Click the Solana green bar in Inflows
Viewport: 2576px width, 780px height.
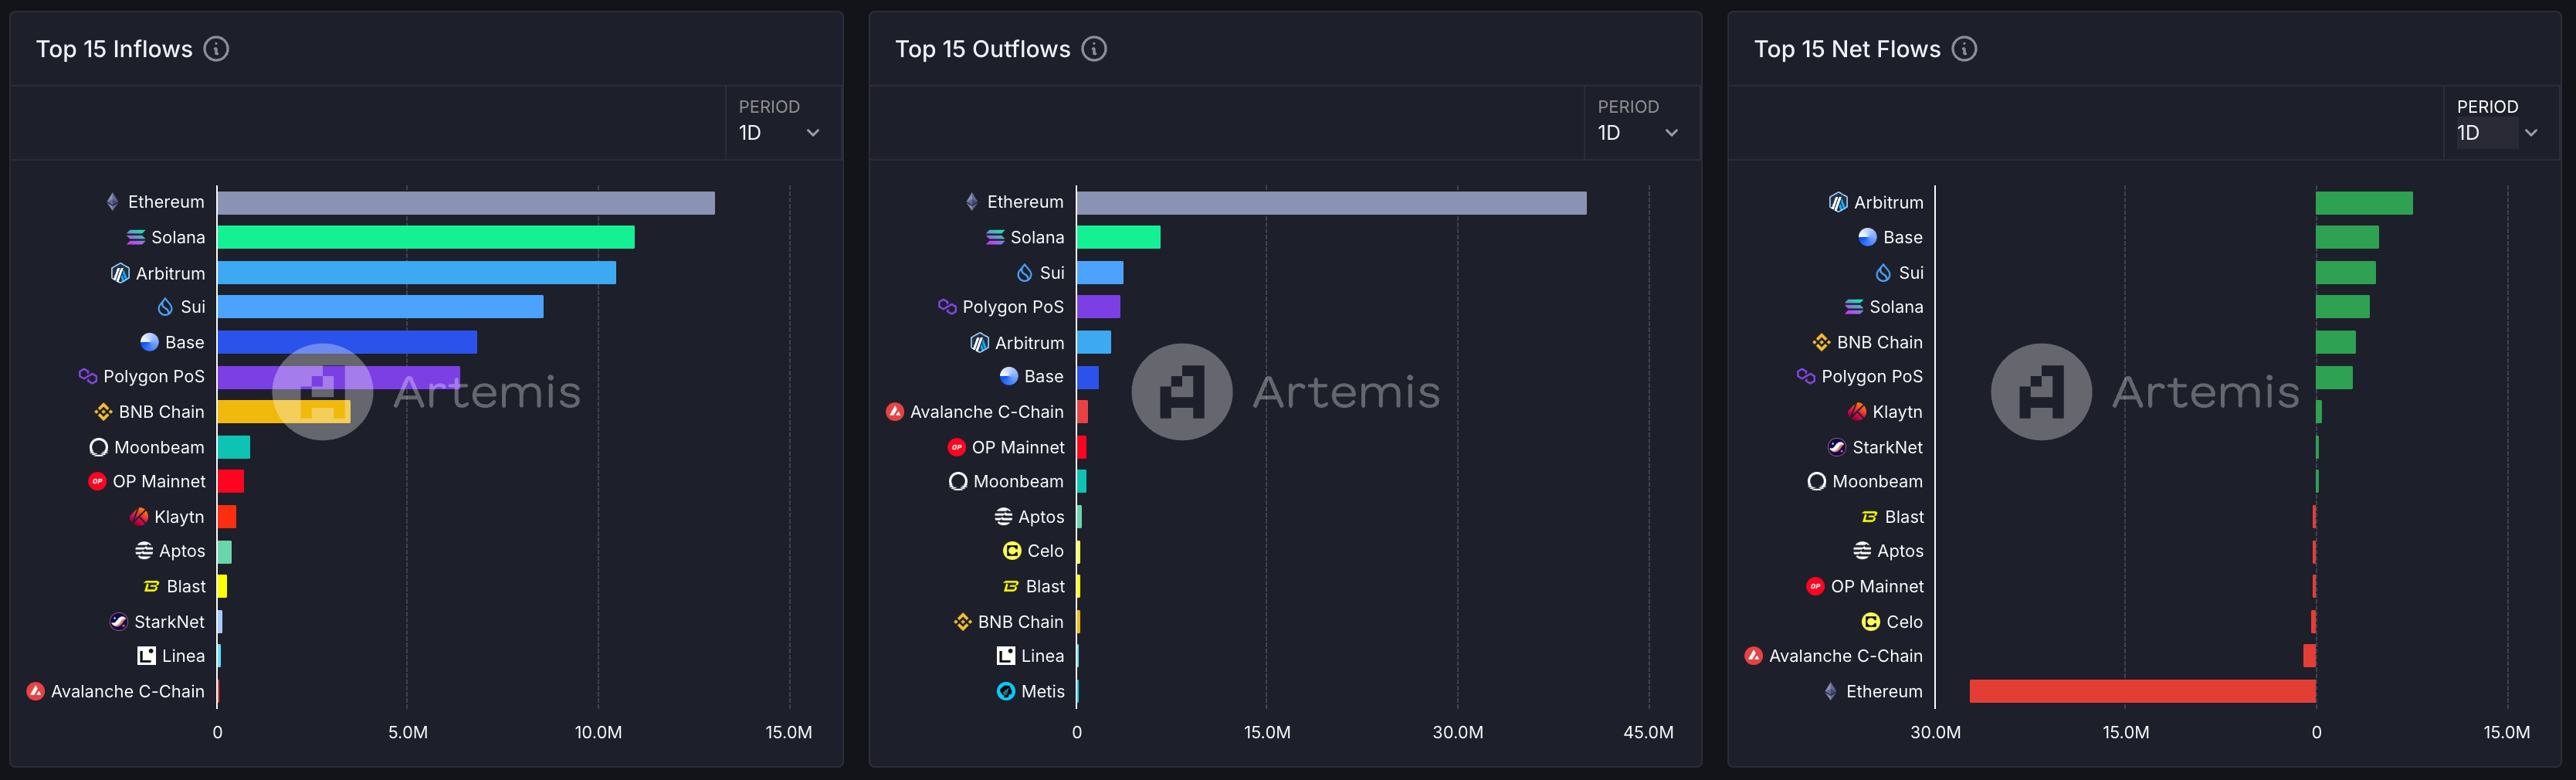[x=425, y=237]
